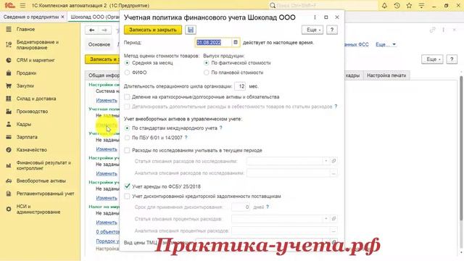464x261 pixels.
Task: Open help for ПБУ 6/01 option
Action: click(x=186, y=138)
